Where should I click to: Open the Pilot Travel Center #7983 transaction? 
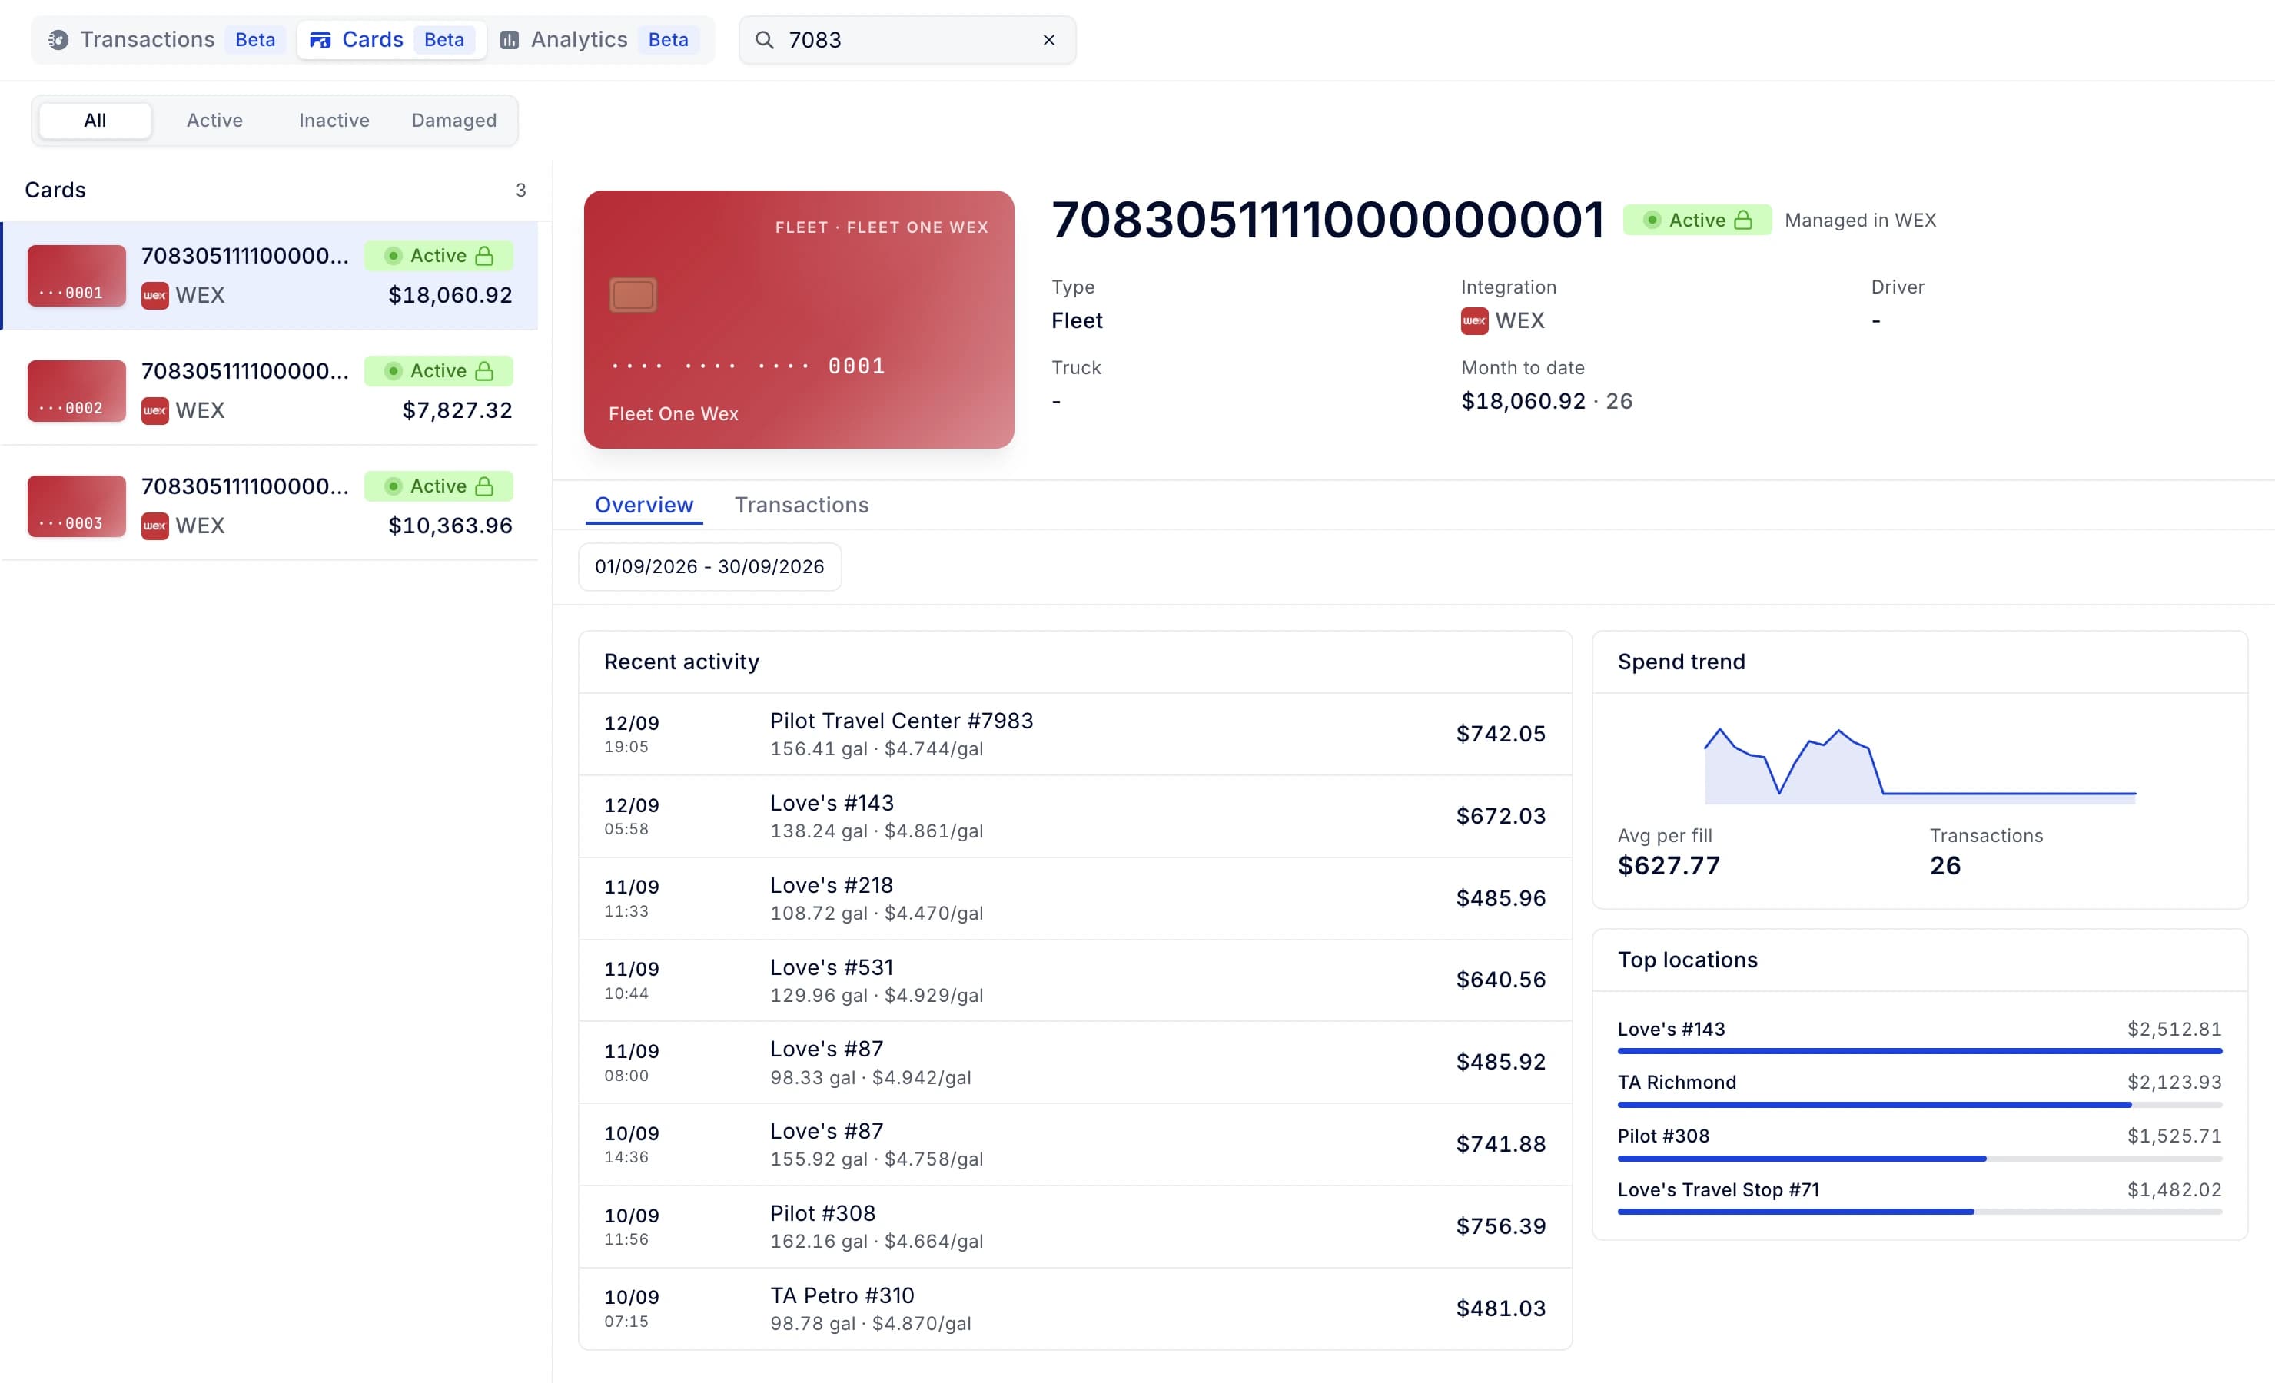[1074, 734]
